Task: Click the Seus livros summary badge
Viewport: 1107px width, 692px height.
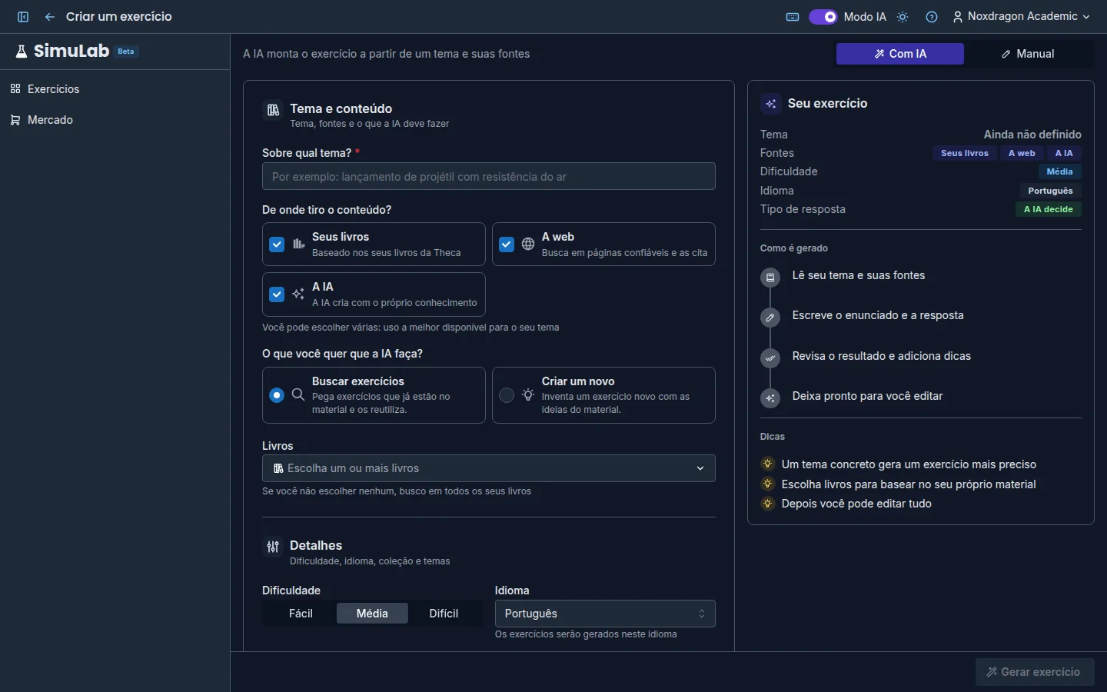Action: pos(965,153)
